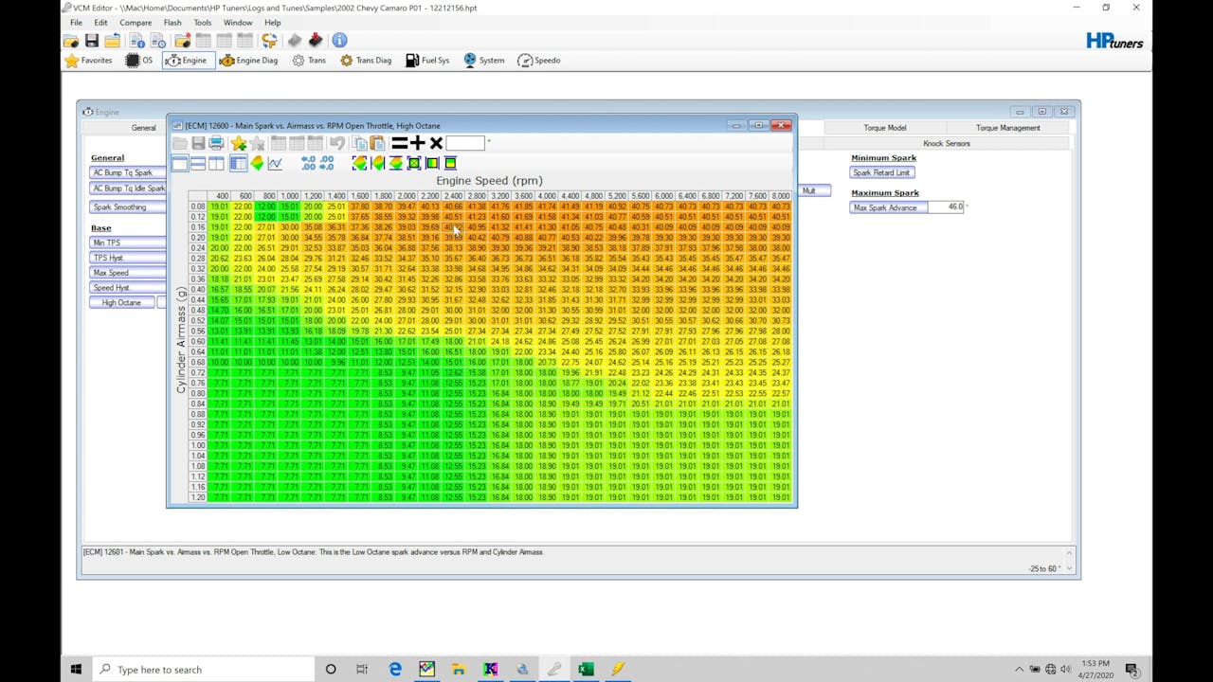Switch to the Torque Management tab
The image size is (1213, 682).
(x=1007, y=127)
